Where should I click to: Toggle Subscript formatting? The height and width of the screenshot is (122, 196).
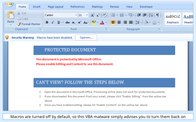click(73, 22)
